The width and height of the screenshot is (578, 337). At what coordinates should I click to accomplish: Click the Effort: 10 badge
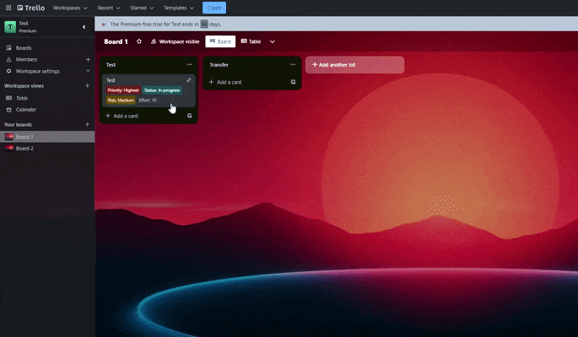pyautogui.click(x=148, y=101)
